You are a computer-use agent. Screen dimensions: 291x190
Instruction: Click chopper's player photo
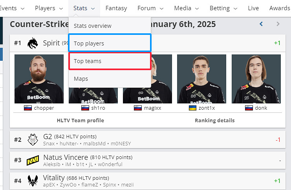pyautogui.click(x=39, y=79)
